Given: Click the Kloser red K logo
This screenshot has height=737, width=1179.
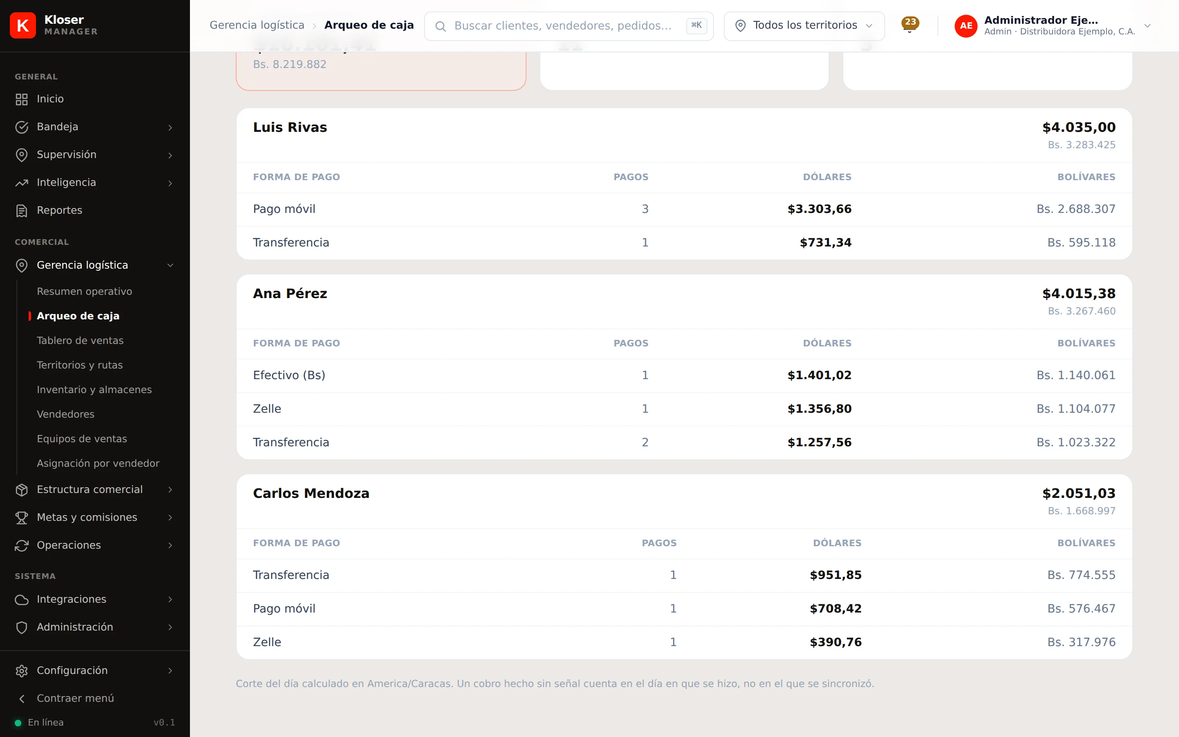Looking at the screenshot, I should coord(23,25).
